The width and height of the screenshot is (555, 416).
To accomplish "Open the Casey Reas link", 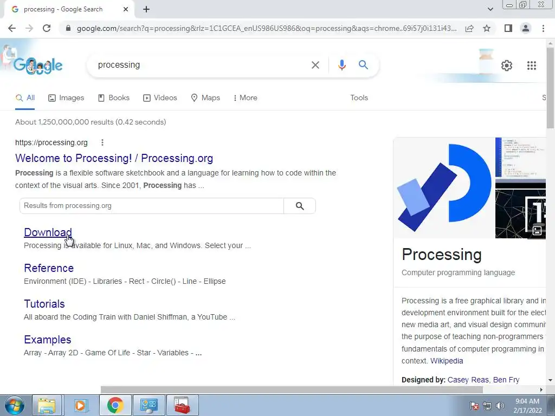I will tap(468, 380).
